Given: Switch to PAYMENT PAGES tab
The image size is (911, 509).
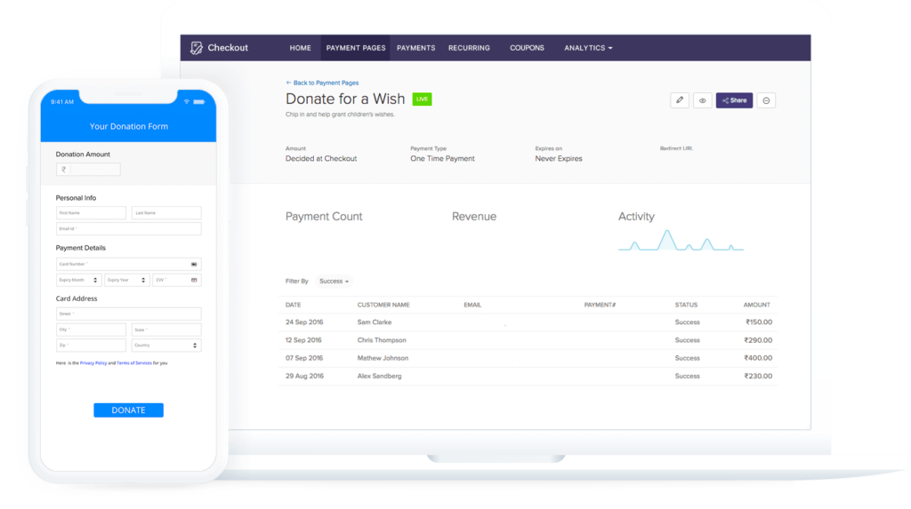Looking at the screenshot, I should click(356, 48).
